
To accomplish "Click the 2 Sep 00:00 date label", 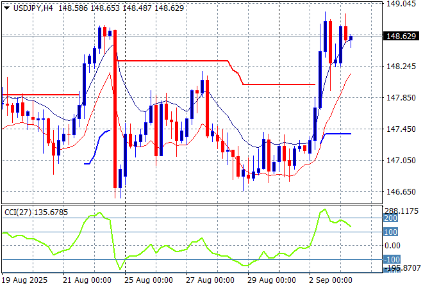I will point(332,280).
